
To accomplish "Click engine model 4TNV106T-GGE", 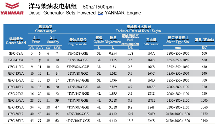I will 78,121.
